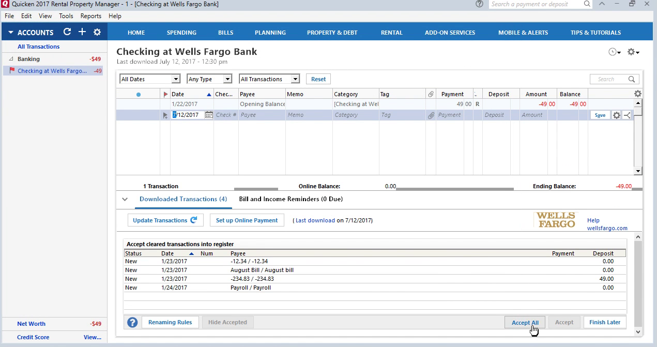Click Set up Online Payment button
The height and width of the screenshot is (347, 657).
(x=247, y=220)
